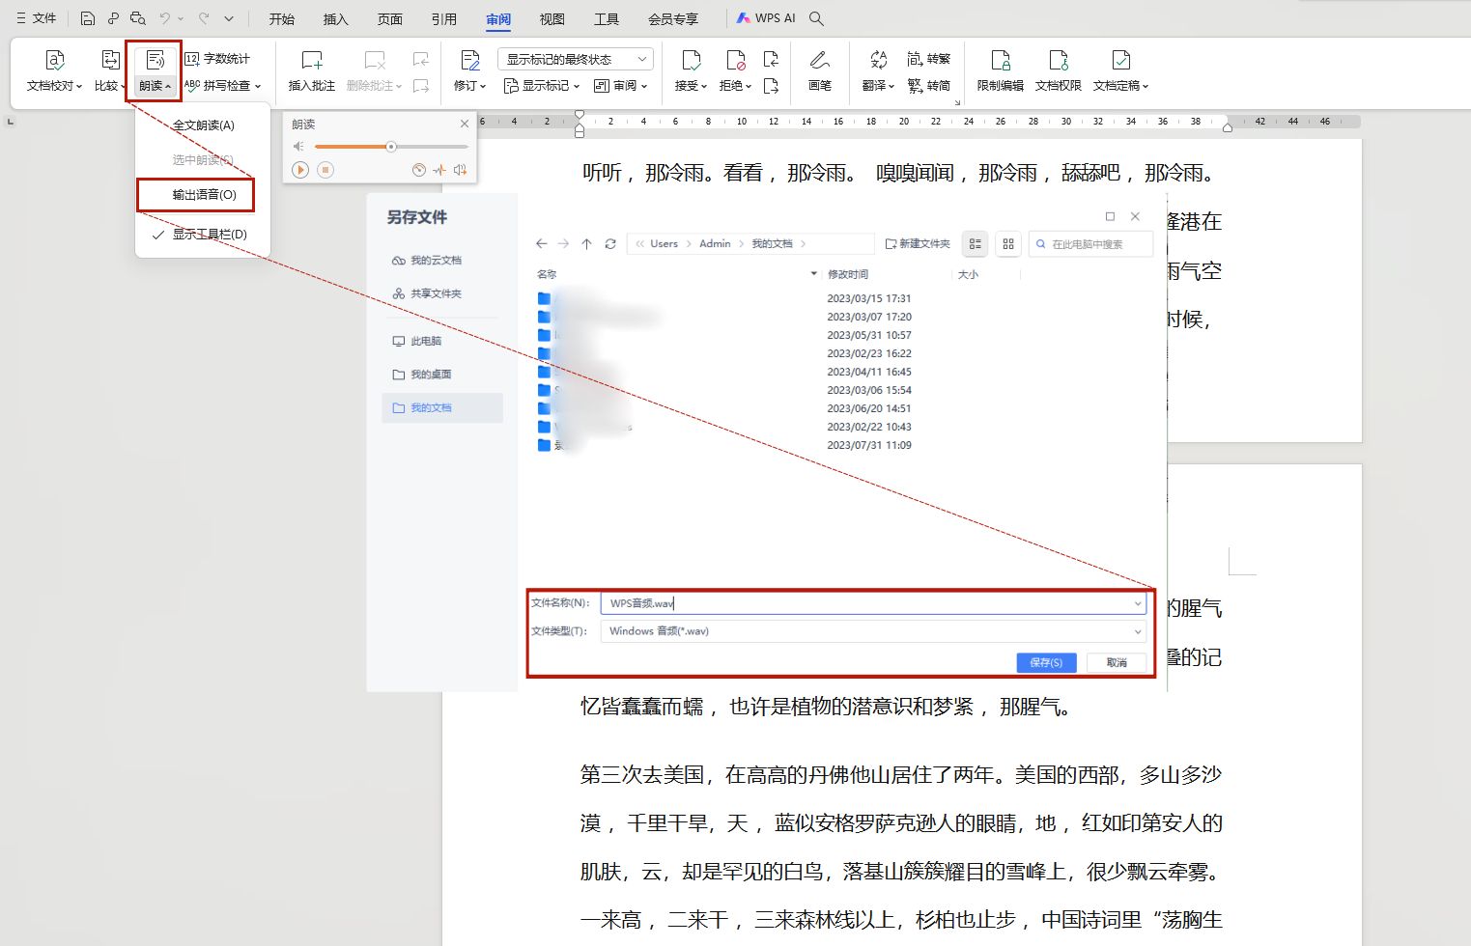Image resolution: width=1471 pixels, height=946 pixels.
Task: Open the 文件 menu
Action: click(x=37, y=18)
